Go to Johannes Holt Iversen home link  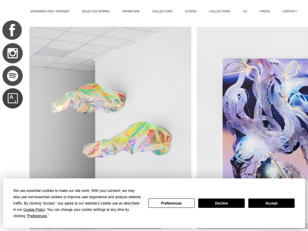[x=50, y=11]
